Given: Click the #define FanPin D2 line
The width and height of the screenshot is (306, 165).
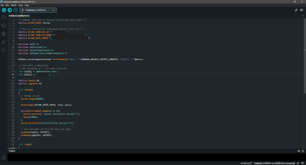Looking at the screenshot, I should (x=29, y=80).
